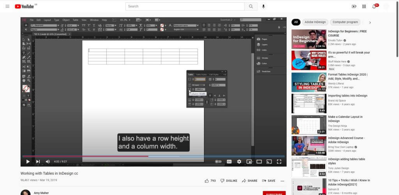Click the Create video camera icon
The height and width of the screenshot is (195, 399).
point(354,6)
